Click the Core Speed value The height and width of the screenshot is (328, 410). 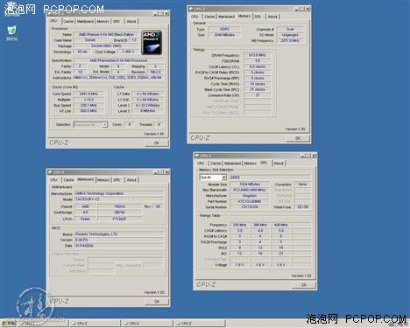pos(88,94)
